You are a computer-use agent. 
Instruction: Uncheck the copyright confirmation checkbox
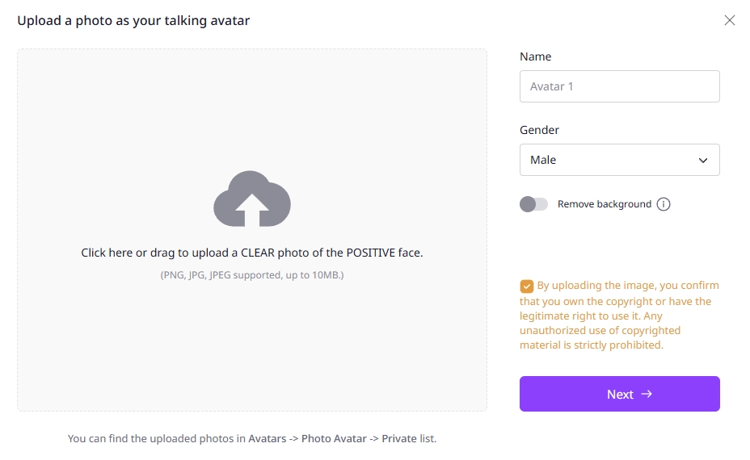pos(527,286)
